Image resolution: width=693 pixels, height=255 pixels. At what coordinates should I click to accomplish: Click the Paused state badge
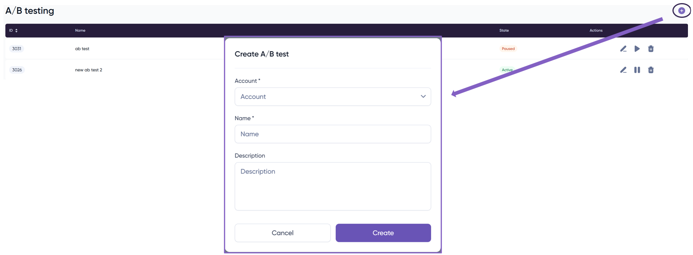pyautogui.click(x=508, y=49)
